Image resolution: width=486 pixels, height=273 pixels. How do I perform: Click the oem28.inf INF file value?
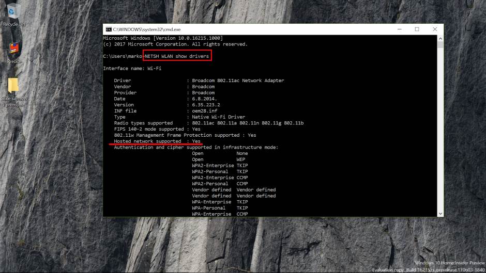206,111
